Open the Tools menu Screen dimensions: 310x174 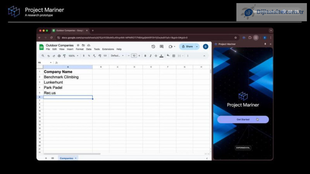[96, 49]
